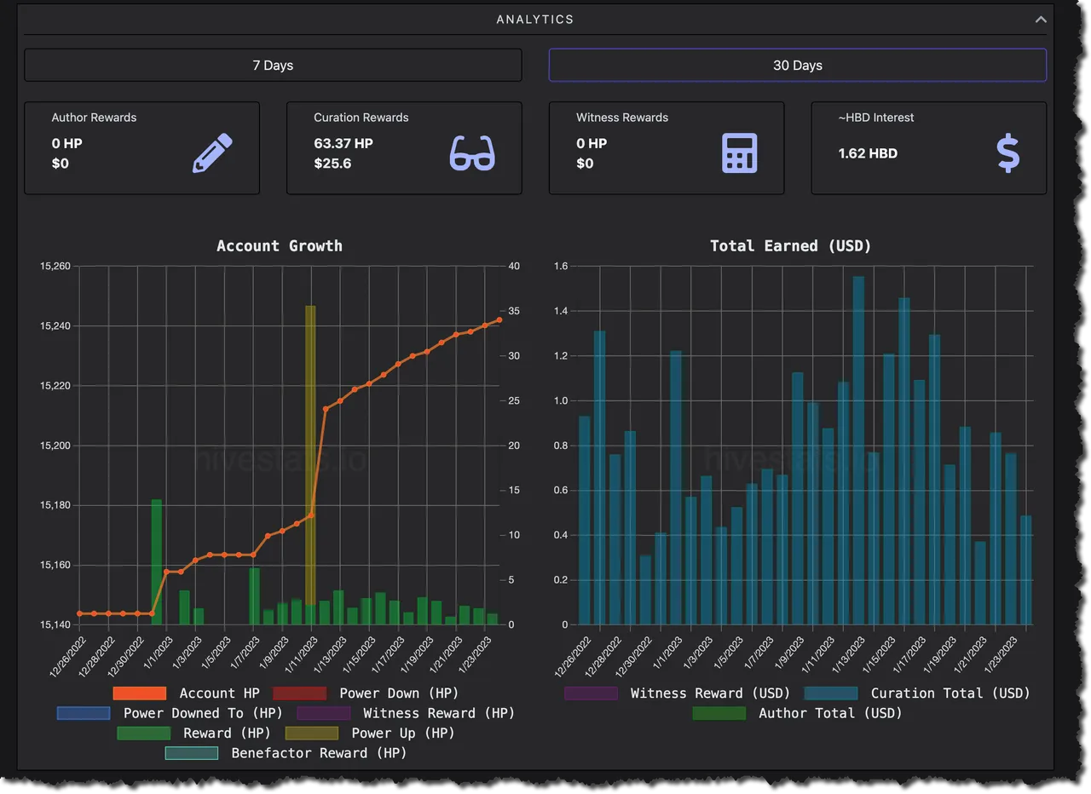
Task: Click the ANALYTICS section header
Action: click(x=535, y=19)
